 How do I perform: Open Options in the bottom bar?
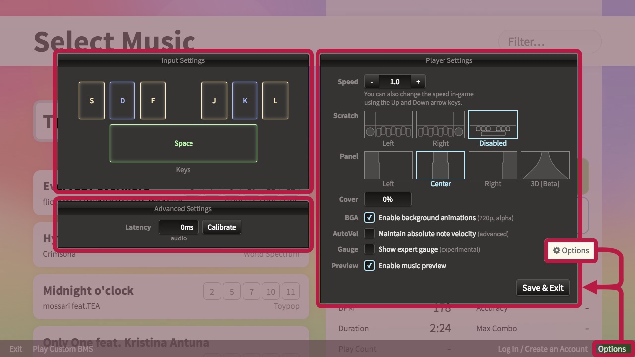pyautogui.click(x=612, y=349)
